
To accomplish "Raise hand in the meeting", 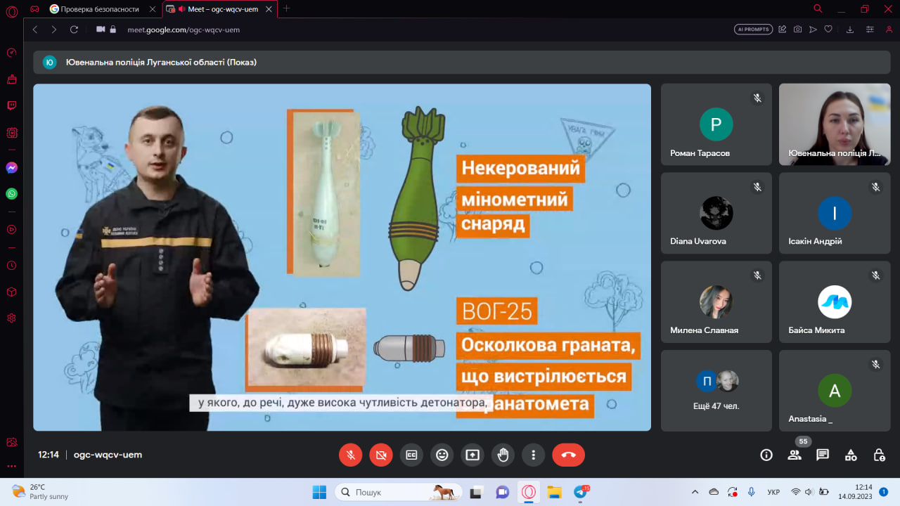I will click(503, 455).
